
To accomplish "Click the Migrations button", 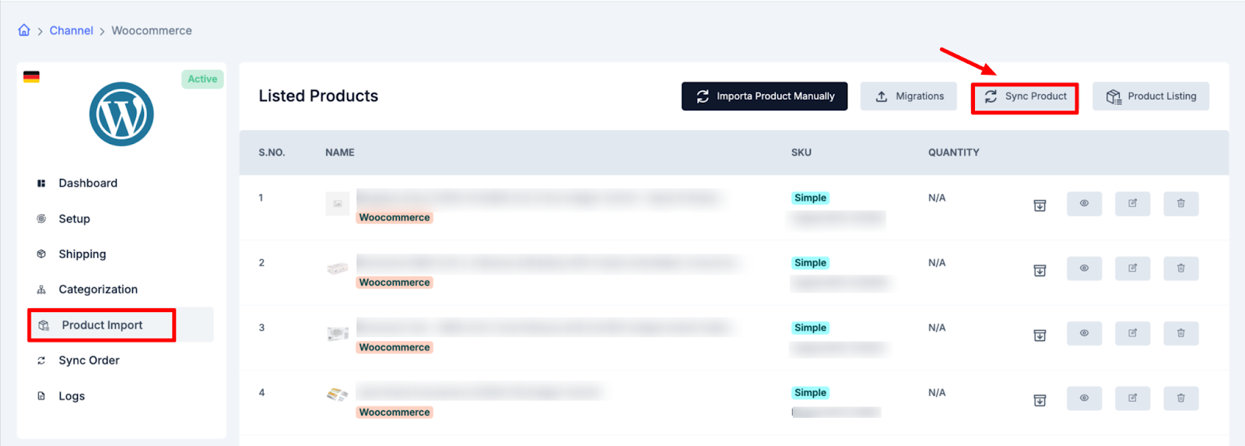I will click(x=908, y=97).
